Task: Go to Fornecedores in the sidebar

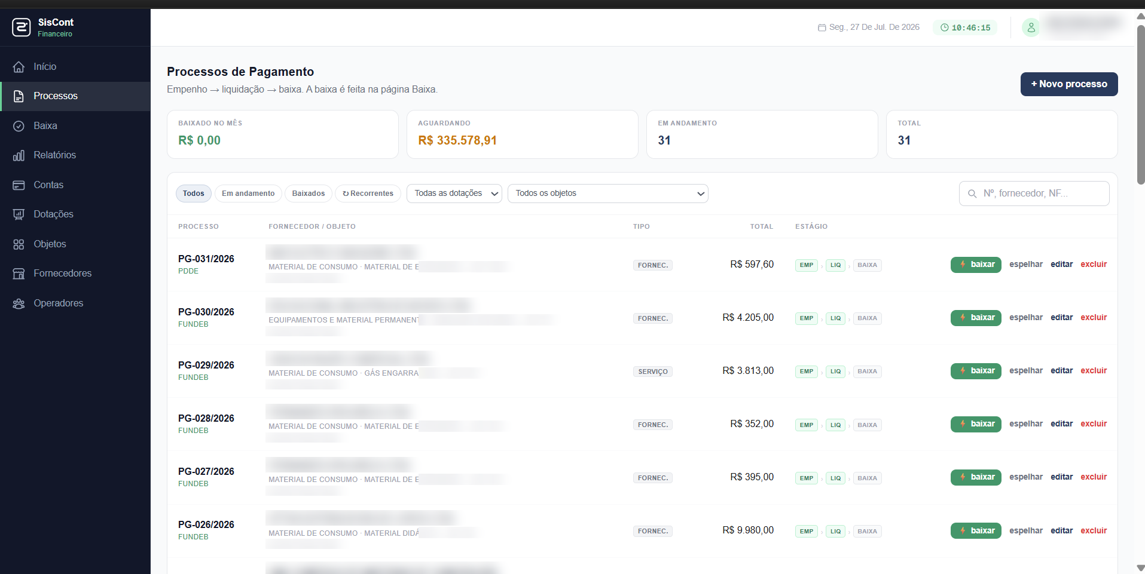Action: click(63, 274)
